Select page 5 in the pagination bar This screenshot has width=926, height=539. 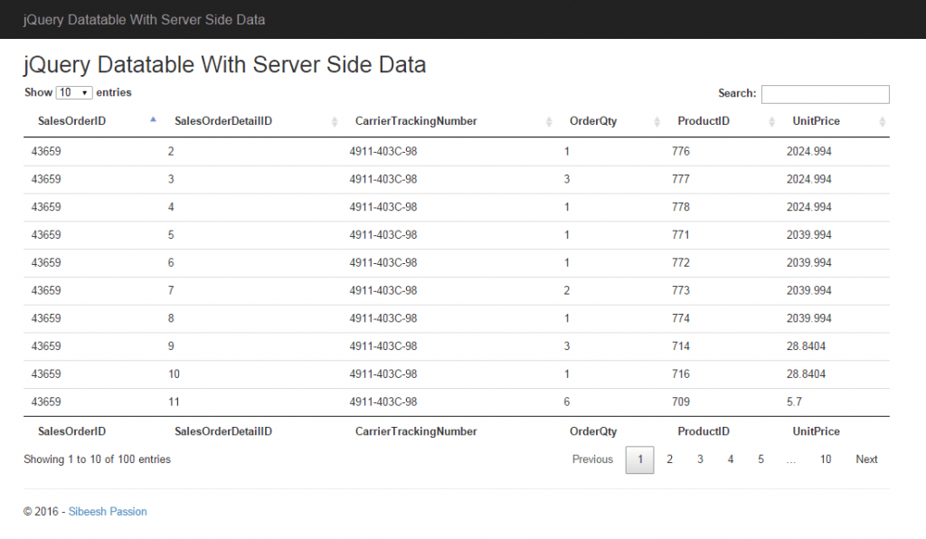click(761, 459)
